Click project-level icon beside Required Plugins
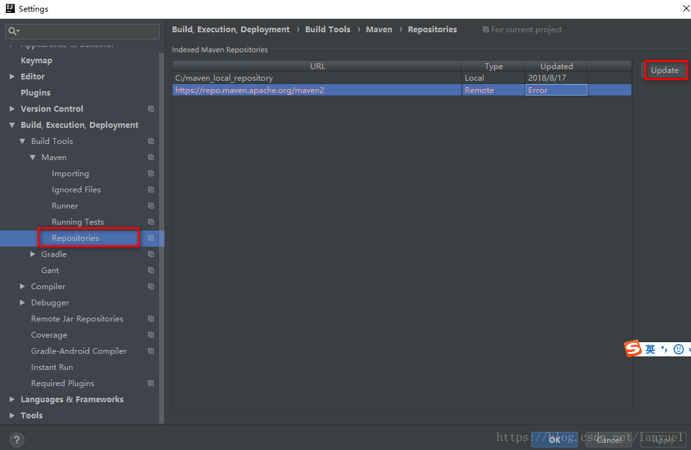 click(x=151, y=384)
